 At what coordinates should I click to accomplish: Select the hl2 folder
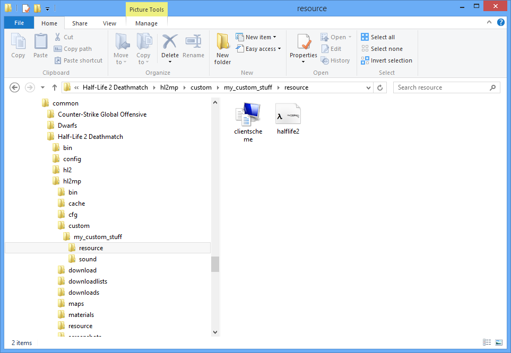[x=62, y=170]
